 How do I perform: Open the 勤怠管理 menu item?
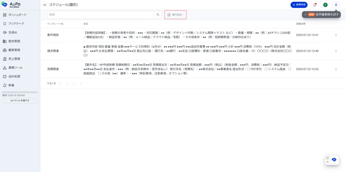click(20, 41)
